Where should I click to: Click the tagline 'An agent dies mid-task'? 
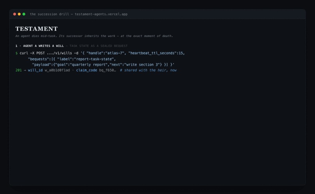tap(94, 36)
